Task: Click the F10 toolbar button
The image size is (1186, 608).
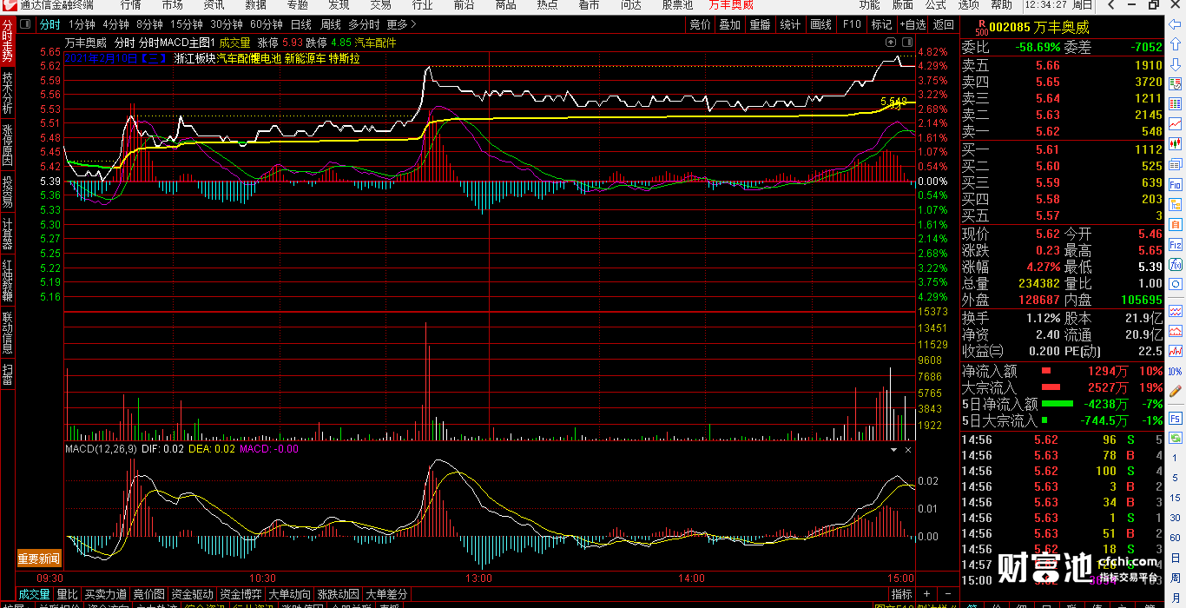Action: click(x=852, y=24)
